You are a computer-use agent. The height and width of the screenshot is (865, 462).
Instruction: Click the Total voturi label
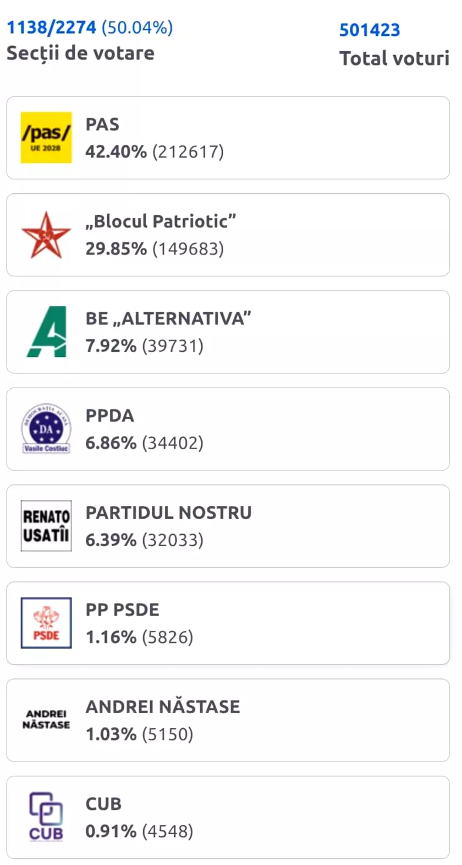click(x=394, y=58)
